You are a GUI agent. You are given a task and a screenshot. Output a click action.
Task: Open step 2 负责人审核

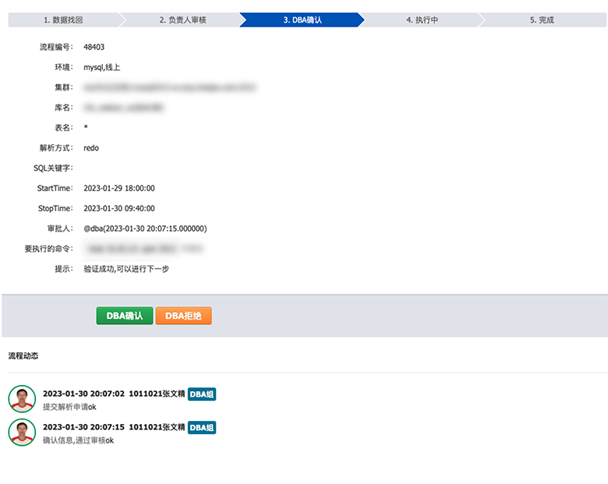[x=181, y=20]
